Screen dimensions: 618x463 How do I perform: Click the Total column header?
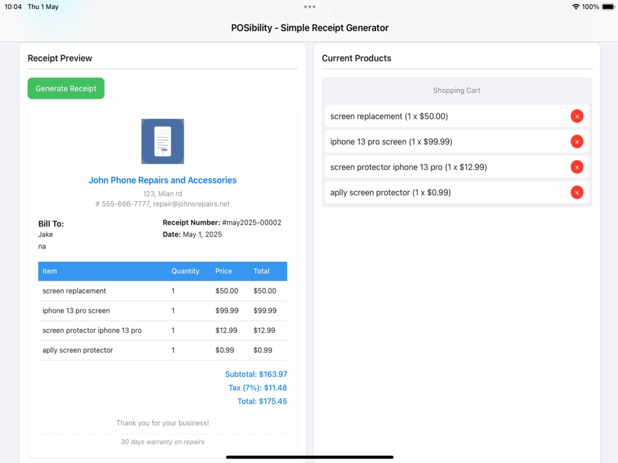261,271
